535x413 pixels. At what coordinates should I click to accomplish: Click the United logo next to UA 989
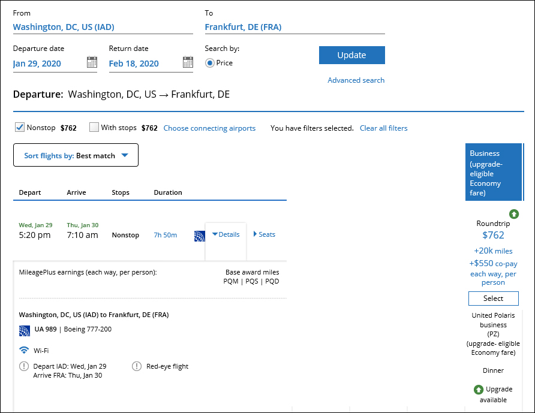click(x=25, y=331)
